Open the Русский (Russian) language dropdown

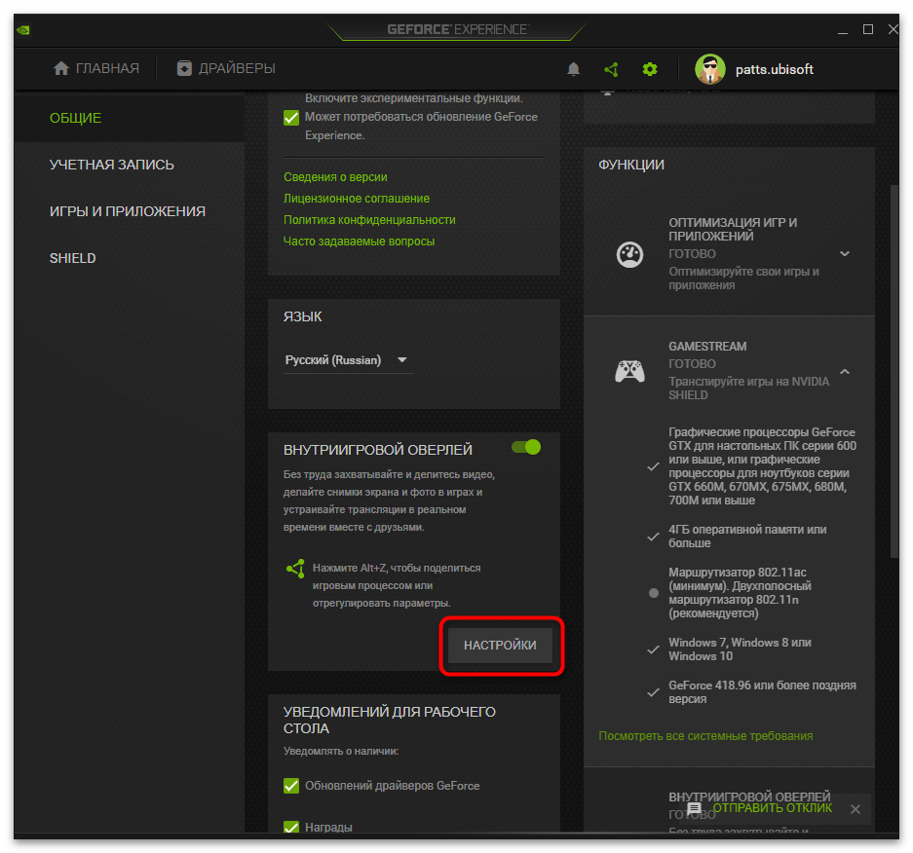click(347, 360)
